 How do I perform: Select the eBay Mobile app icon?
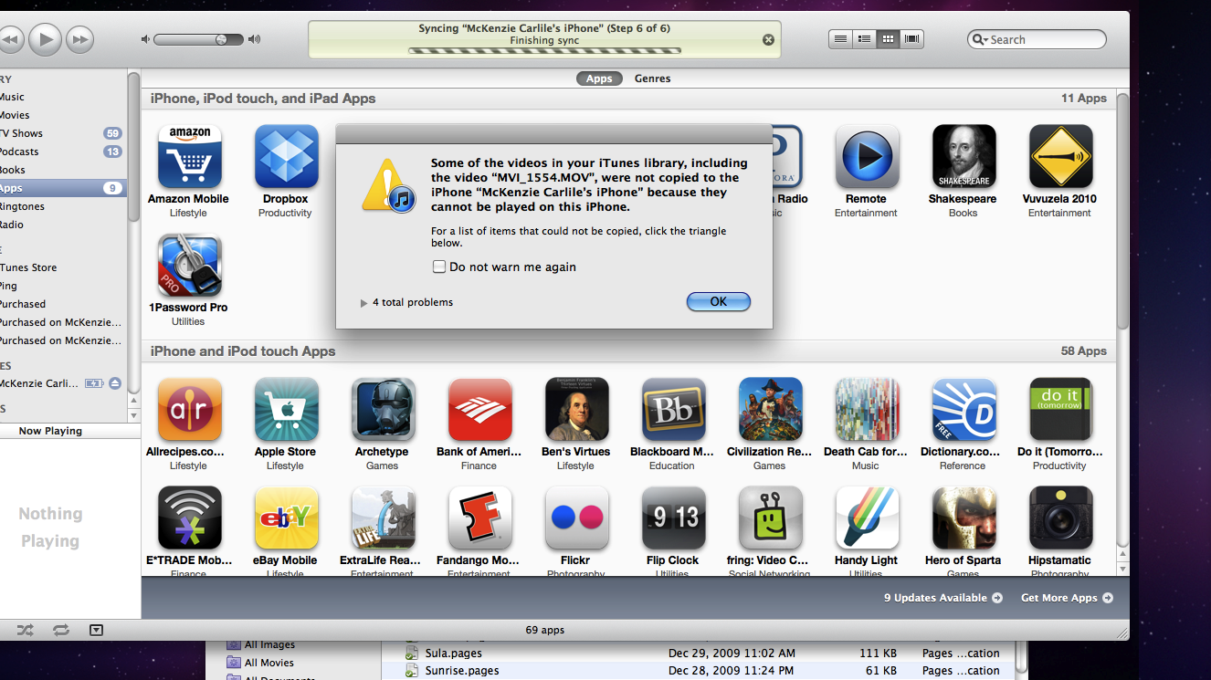coord(286,518)
